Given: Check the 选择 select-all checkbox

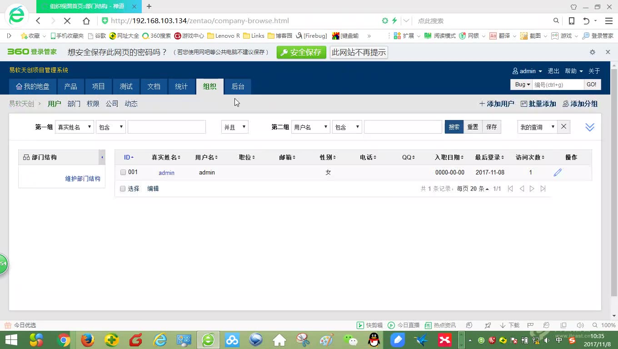Looking at the screenshot, I should pyautogui.click(x=122, y=189).
